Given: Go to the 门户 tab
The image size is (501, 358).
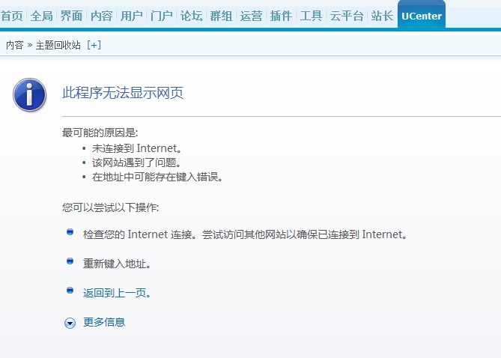Looking at the screenshot, I should click(x=161, y=16).
